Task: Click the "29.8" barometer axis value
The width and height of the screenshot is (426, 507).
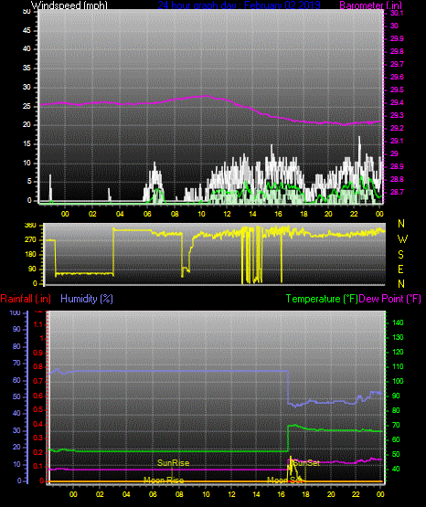Action: (x=397, y=51)
